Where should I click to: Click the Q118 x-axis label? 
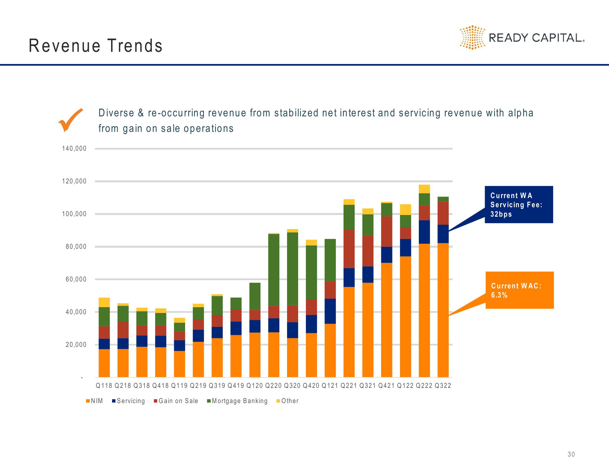pos(104,386)
